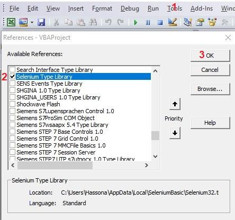Check the Shockwave Flash checkbox

[12, 104]
